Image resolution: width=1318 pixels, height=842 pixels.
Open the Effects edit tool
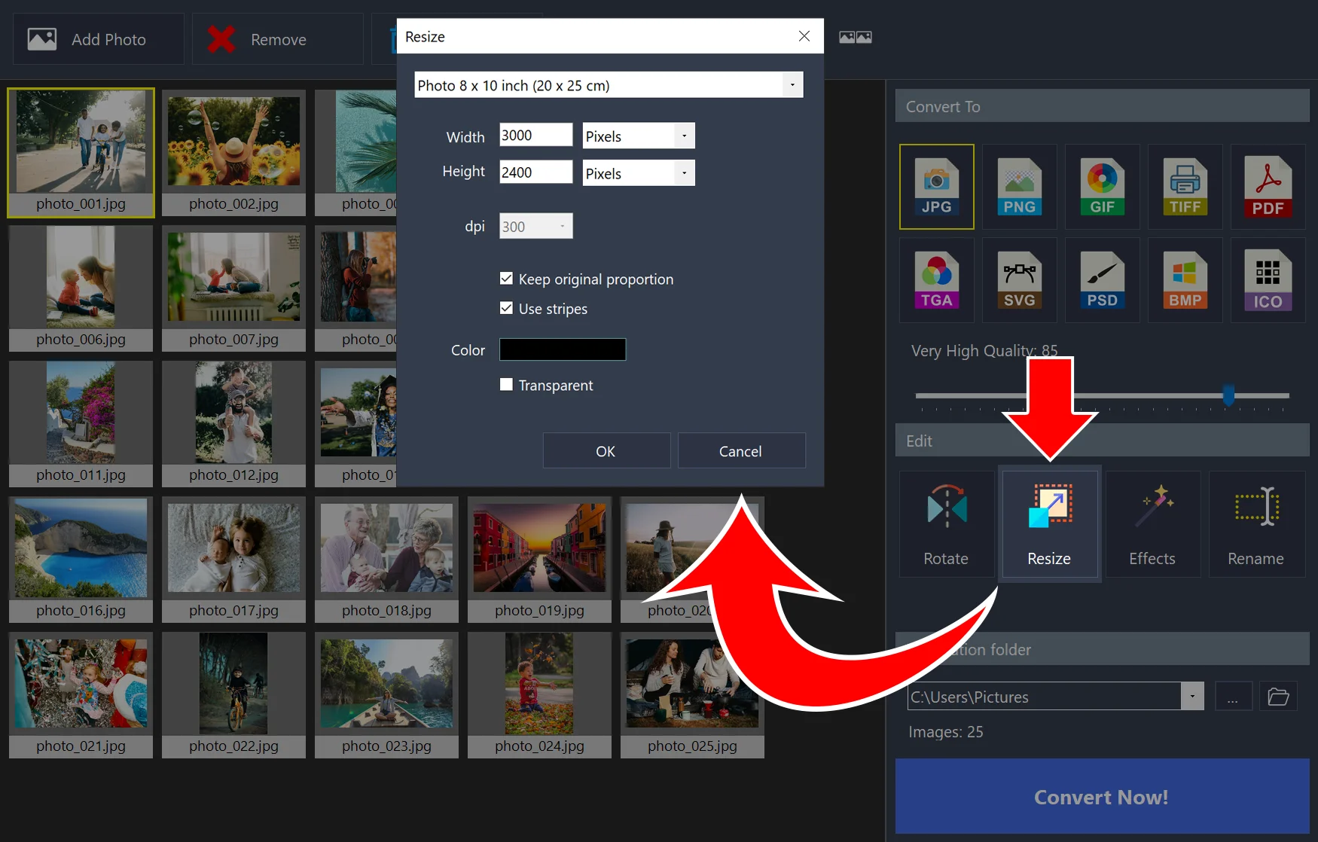click(x=1152, y=524)
